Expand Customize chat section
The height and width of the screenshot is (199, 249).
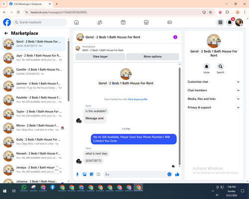pos(214,82)
